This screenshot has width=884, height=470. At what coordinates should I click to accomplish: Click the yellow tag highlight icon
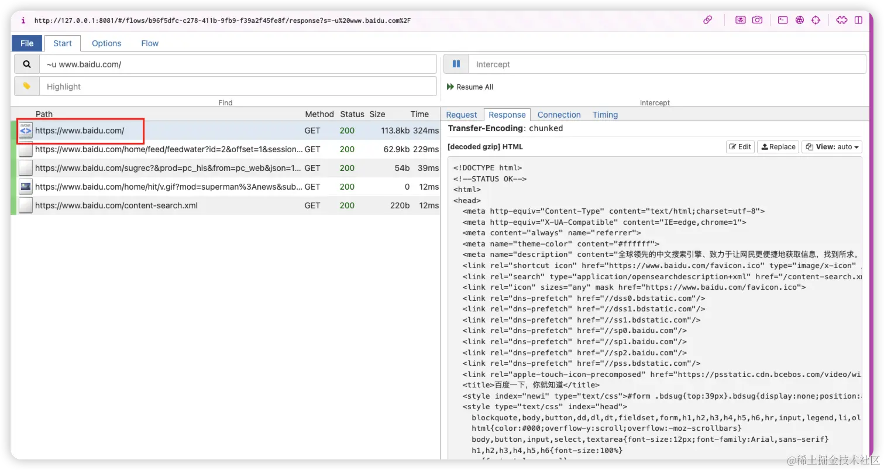(x=27, y=86)
